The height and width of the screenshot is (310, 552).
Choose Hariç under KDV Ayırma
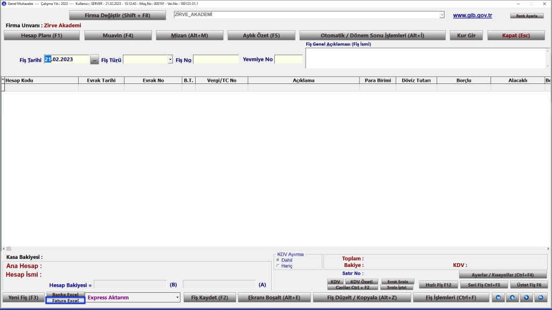[x=278, y=266]
